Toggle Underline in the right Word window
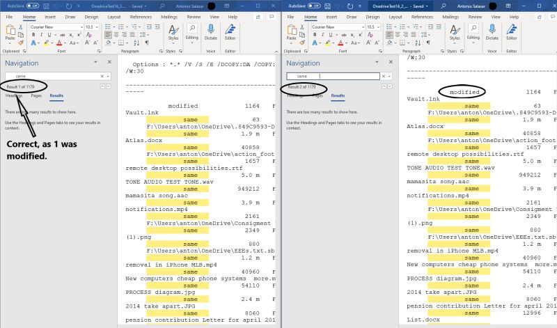557x328 pixels. [330, 35]
